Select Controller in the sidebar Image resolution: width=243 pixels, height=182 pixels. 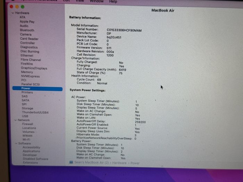(x=27, y=43)
